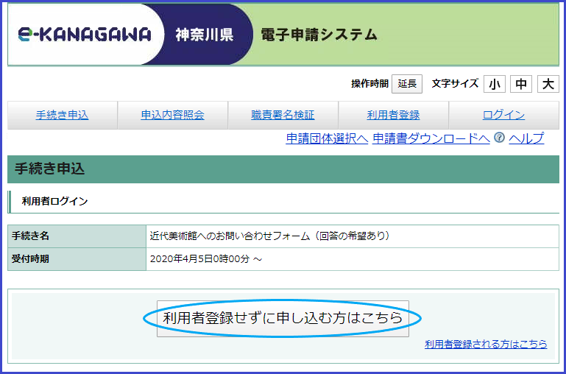Image resolution: width=566 pixels, height=374 pixels.
Task: Click the e-KANAGAWA logo
Action: [x=85, y=35]
